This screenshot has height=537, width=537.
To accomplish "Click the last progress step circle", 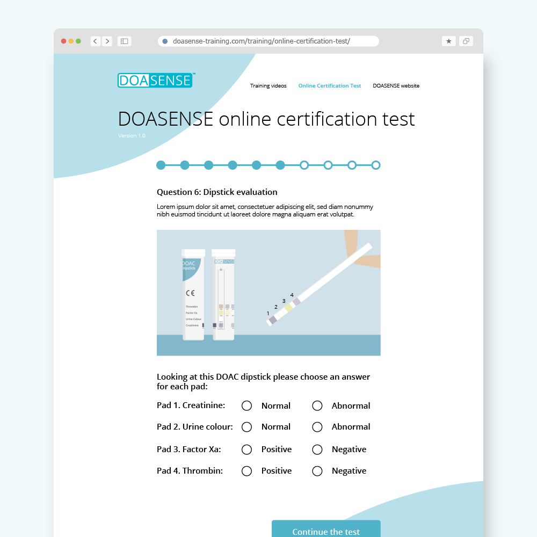I will click(x=376, y=165).
